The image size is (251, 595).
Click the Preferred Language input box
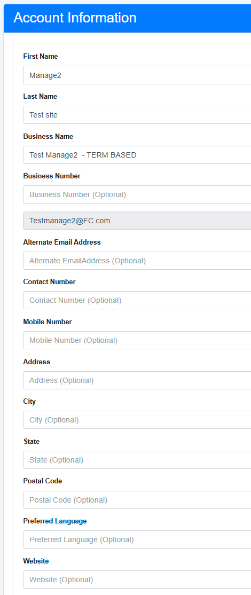coord(137,539)
